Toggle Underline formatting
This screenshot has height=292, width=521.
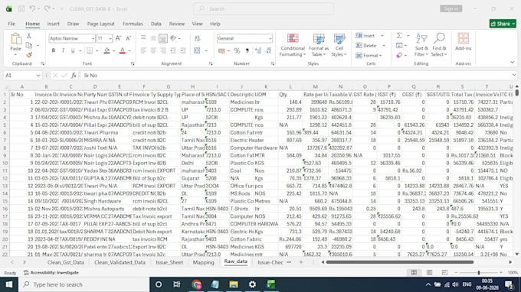73,50
